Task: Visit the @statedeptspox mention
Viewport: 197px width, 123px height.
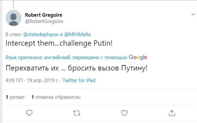Action: tap(41, 34)
